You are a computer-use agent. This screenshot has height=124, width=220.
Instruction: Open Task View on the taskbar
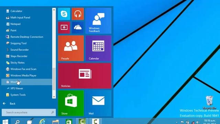[x=29, y=122]
